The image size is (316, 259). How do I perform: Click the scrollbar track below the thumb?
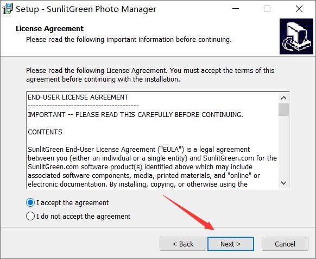click(x=284, y=147)
